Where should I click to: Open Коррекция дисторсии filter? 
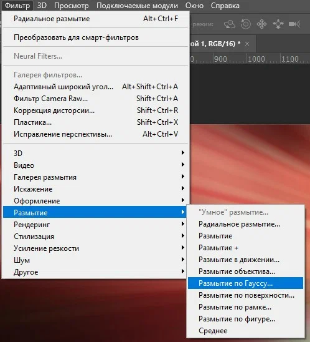point(95,110)
